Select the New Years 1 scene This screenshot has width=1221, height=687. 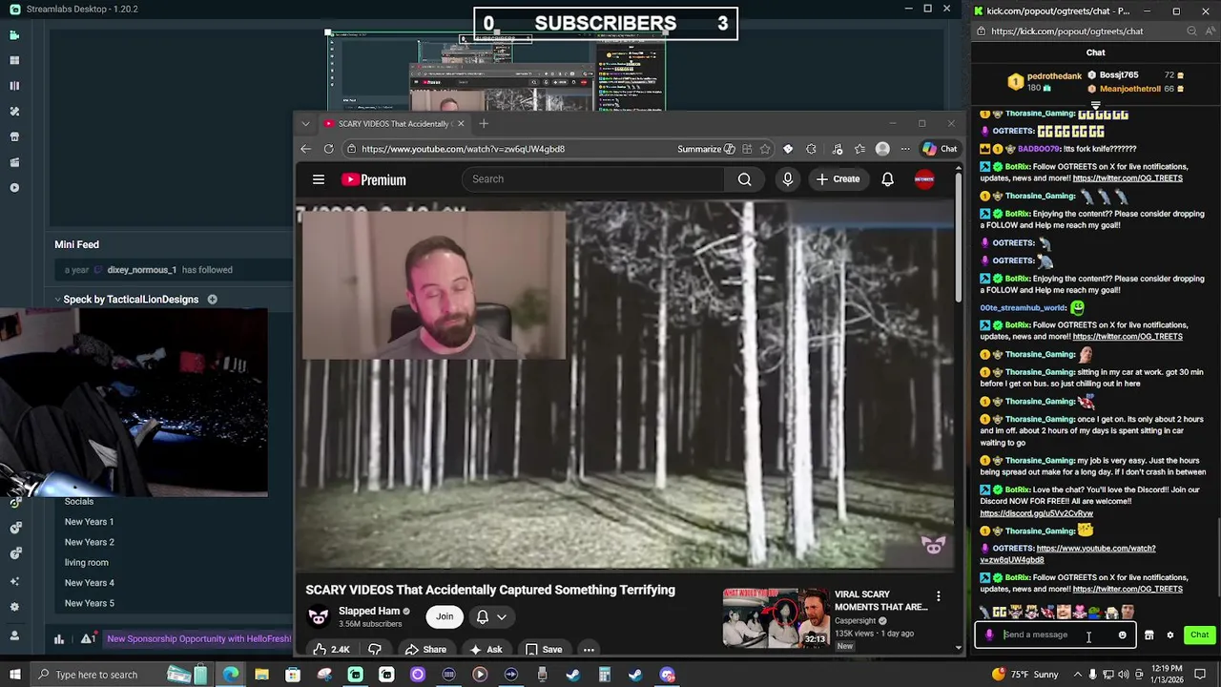[89, 522]
